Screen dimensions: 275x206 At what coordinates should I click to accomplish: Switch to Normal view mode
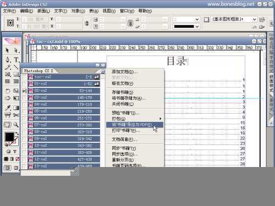pos(7,168)
